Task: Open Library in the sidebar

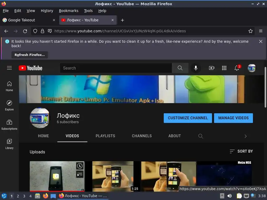Action: [x=9, y=144]
